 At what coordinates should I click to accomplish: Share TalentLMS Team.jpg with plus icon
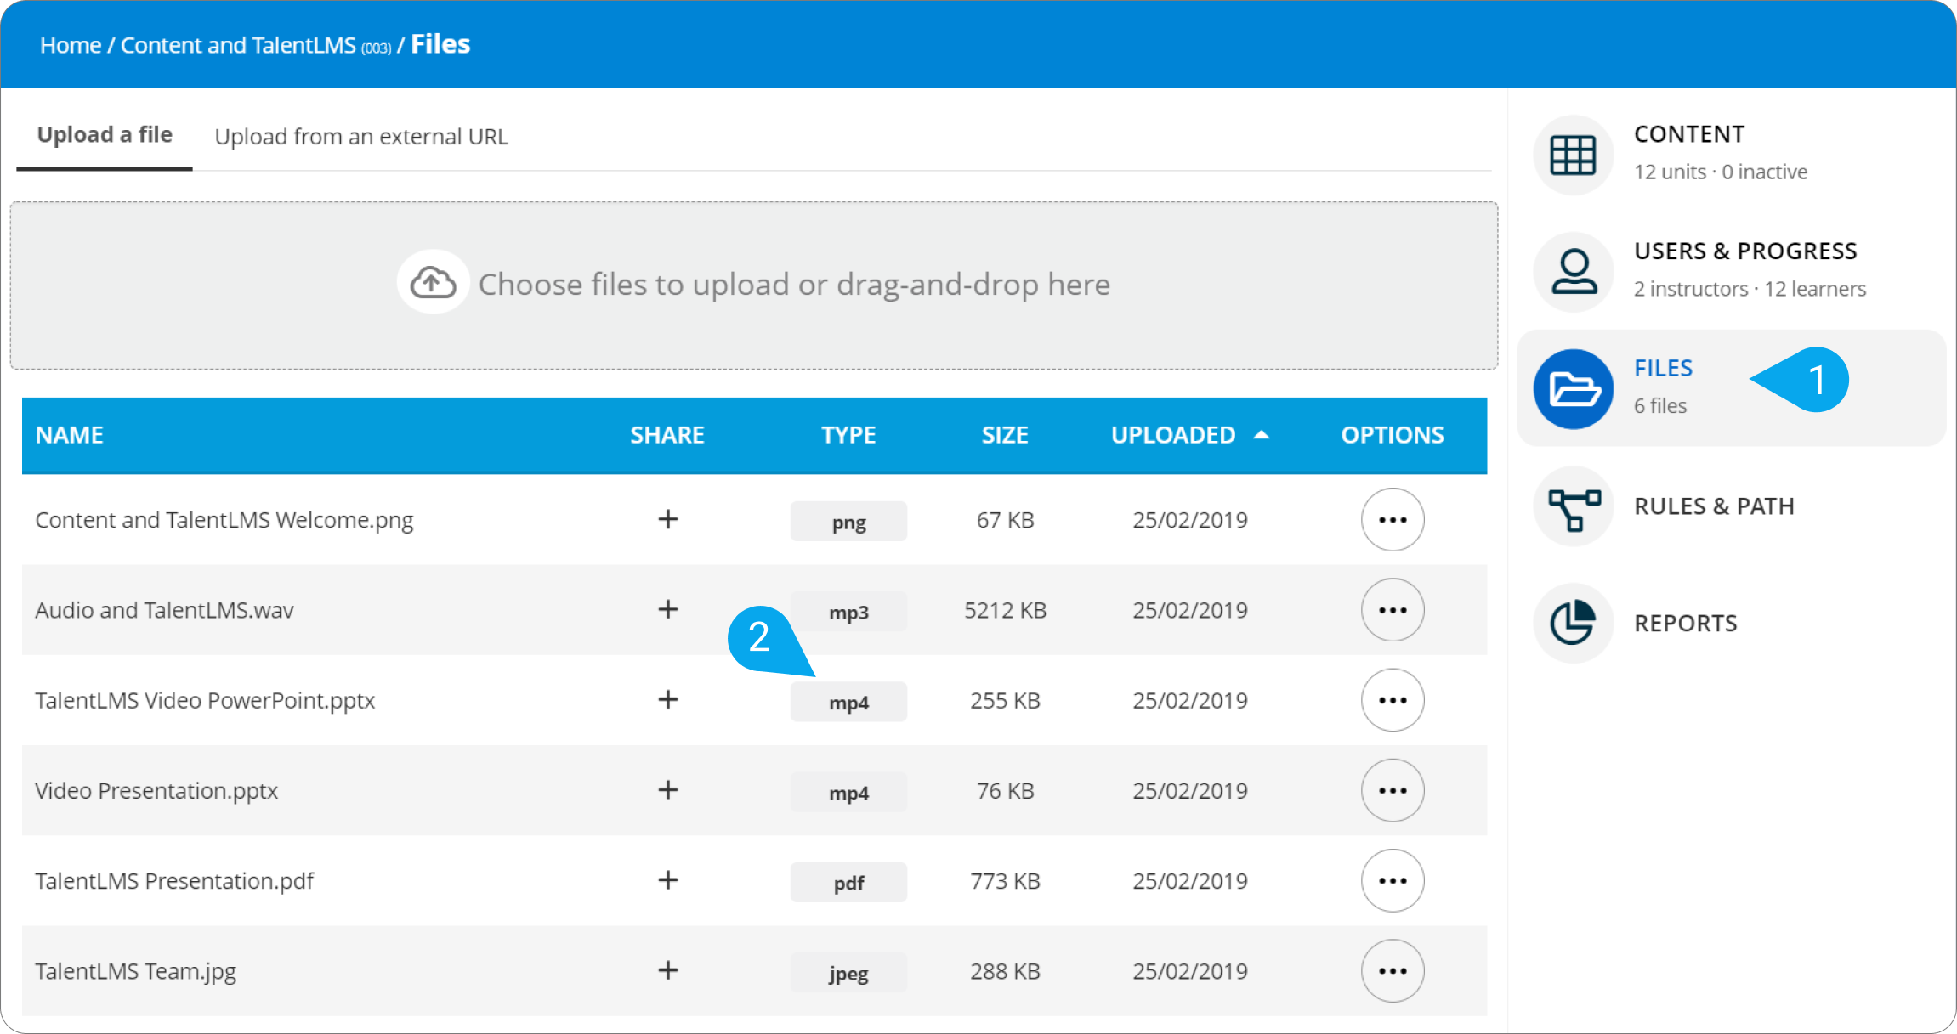click(x=668, y=969)
